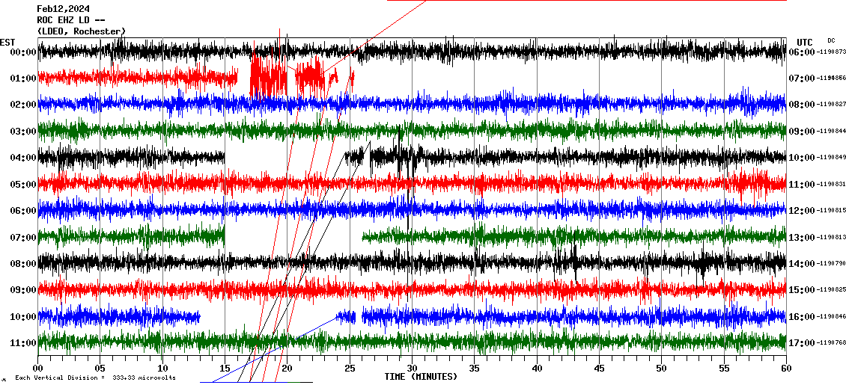Select the 00:00 EST row label
846x388 pixels.
pyautogui.click(x=22, y=52)
